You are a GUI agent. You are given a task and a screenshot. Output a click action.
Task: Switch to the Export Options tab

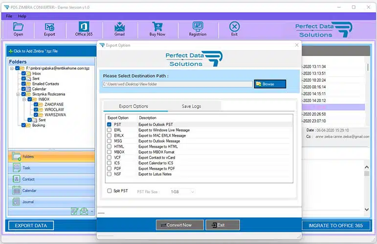tap(133, 106)
